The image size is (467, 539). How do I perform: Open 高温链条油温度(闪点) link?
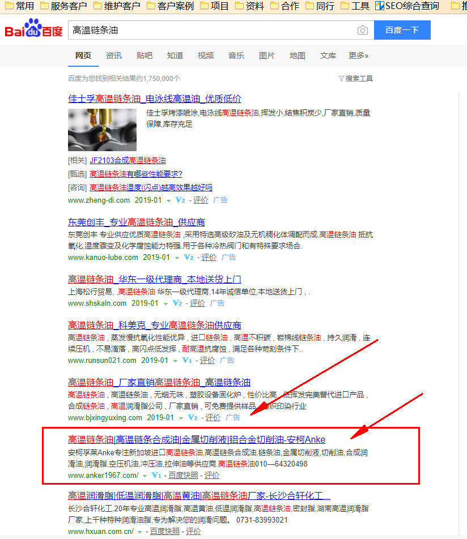(x=151, y=188)
